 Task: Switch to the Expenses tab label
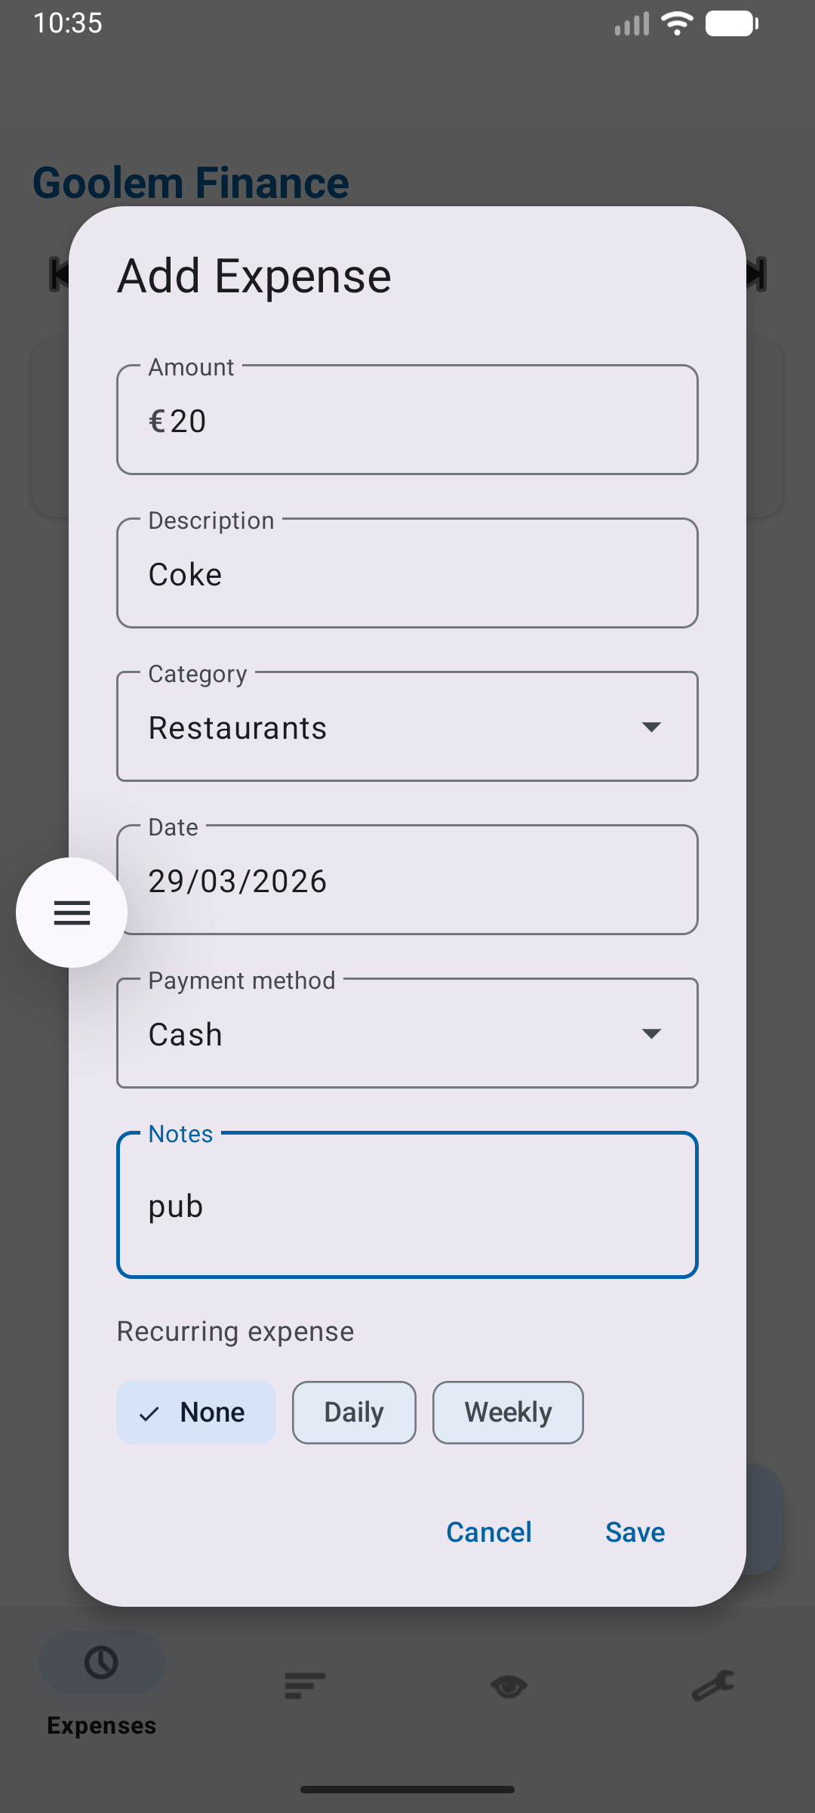tap(101, 1725)
